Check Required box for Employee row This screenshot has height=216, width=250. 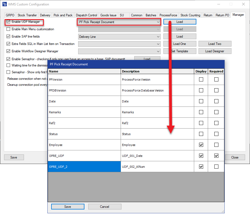[216, 145]
